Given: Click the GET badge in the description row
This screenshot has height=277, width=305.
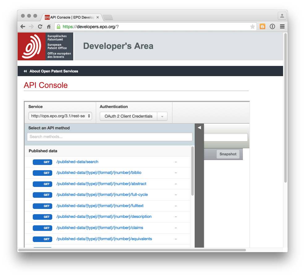Looking at the screenshot, I should [42, 217].
